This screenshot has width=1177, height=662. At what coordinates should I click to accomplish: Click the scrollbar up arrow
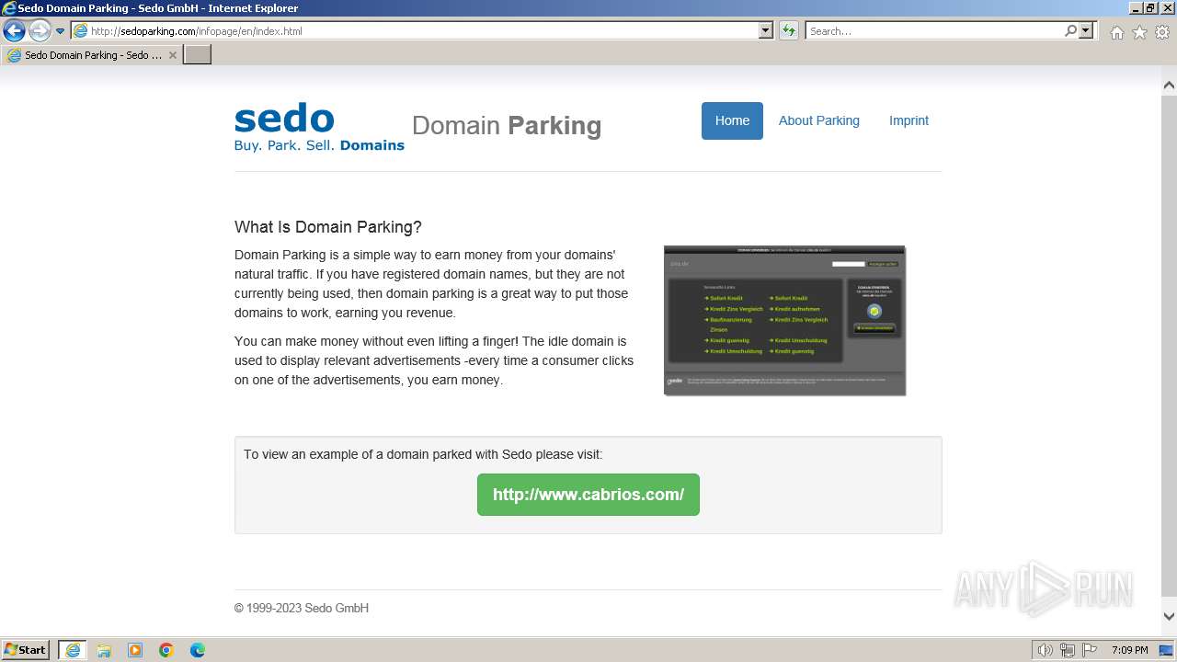[x=1169, y=86]
